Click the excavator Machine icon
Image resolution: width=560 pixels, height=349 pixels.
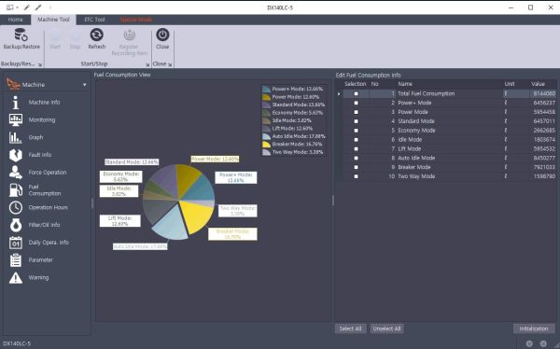[x=13, y=84]
